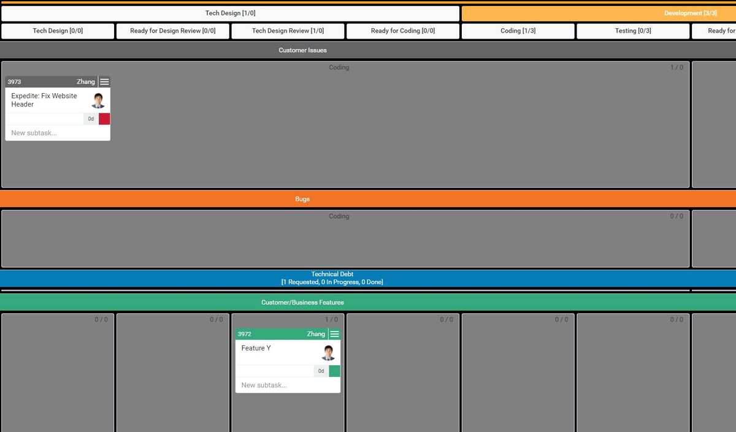Open the hamburger menu on the Feature Y card

pyautogui.click(x=334, y=333)
